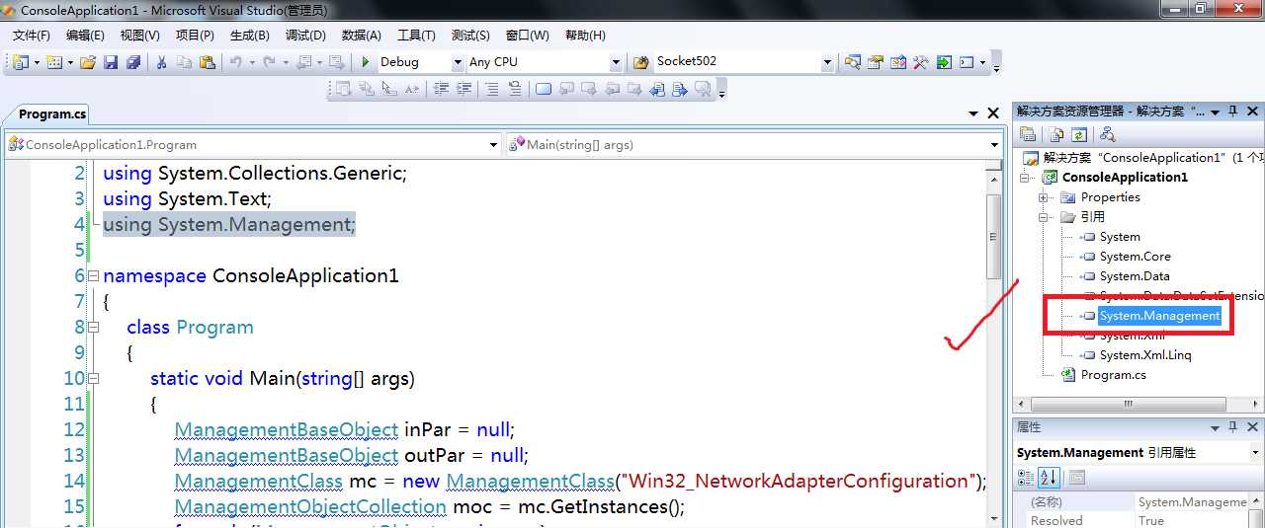Collapse the Main method outlining region
The image size is (1265, 528).
point(93,378)
